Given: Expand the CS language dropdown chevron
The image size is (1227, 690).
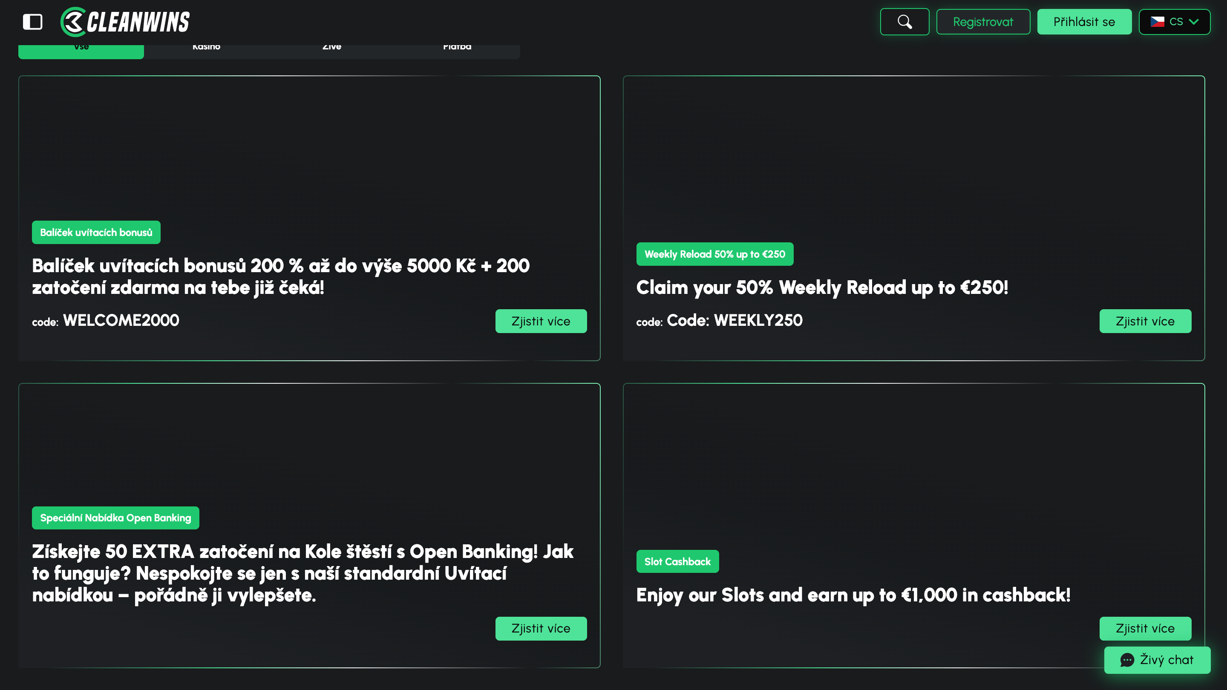Looking at the screenshot, I should (1194, 21).
